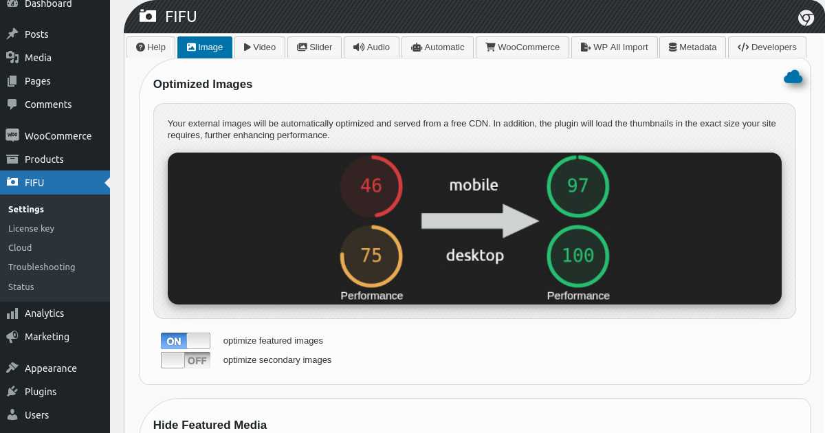Click the Marketing megaphone icon

click(x=12, y=337)
